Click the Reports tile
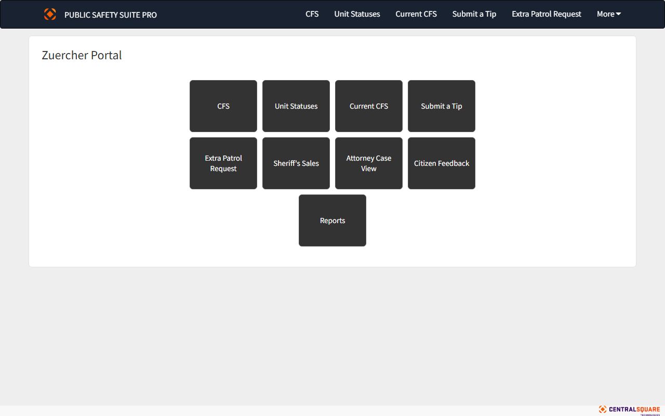The image size is (665, 416). click(332, 220)
